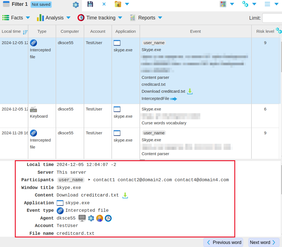Click the Limit input field
Viewport: 282px width, 247px height.
(x=272, y=18)
